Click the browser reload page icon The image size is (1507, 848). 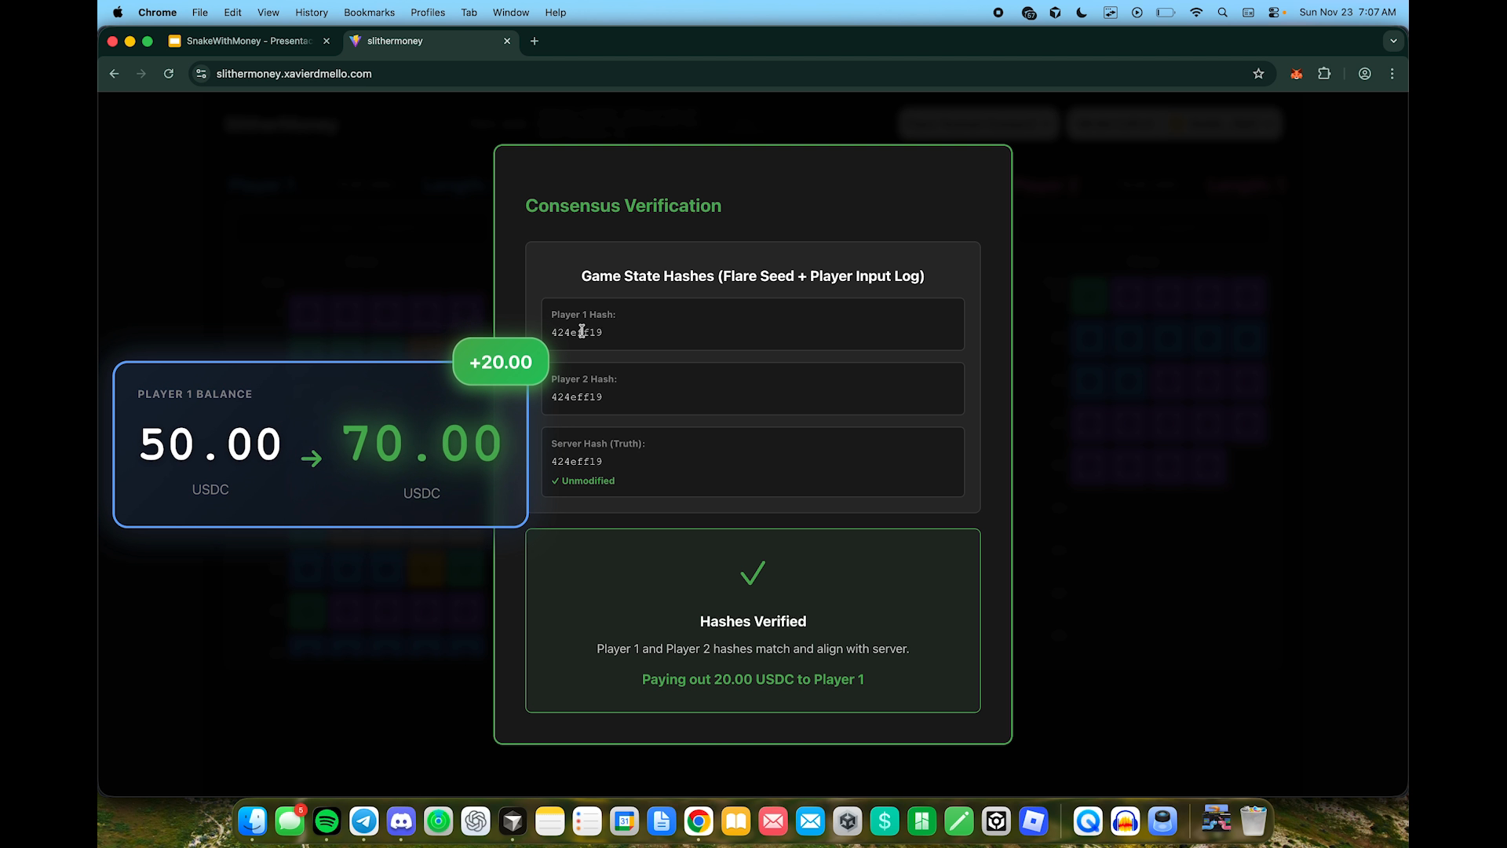(x=168, y=74)
